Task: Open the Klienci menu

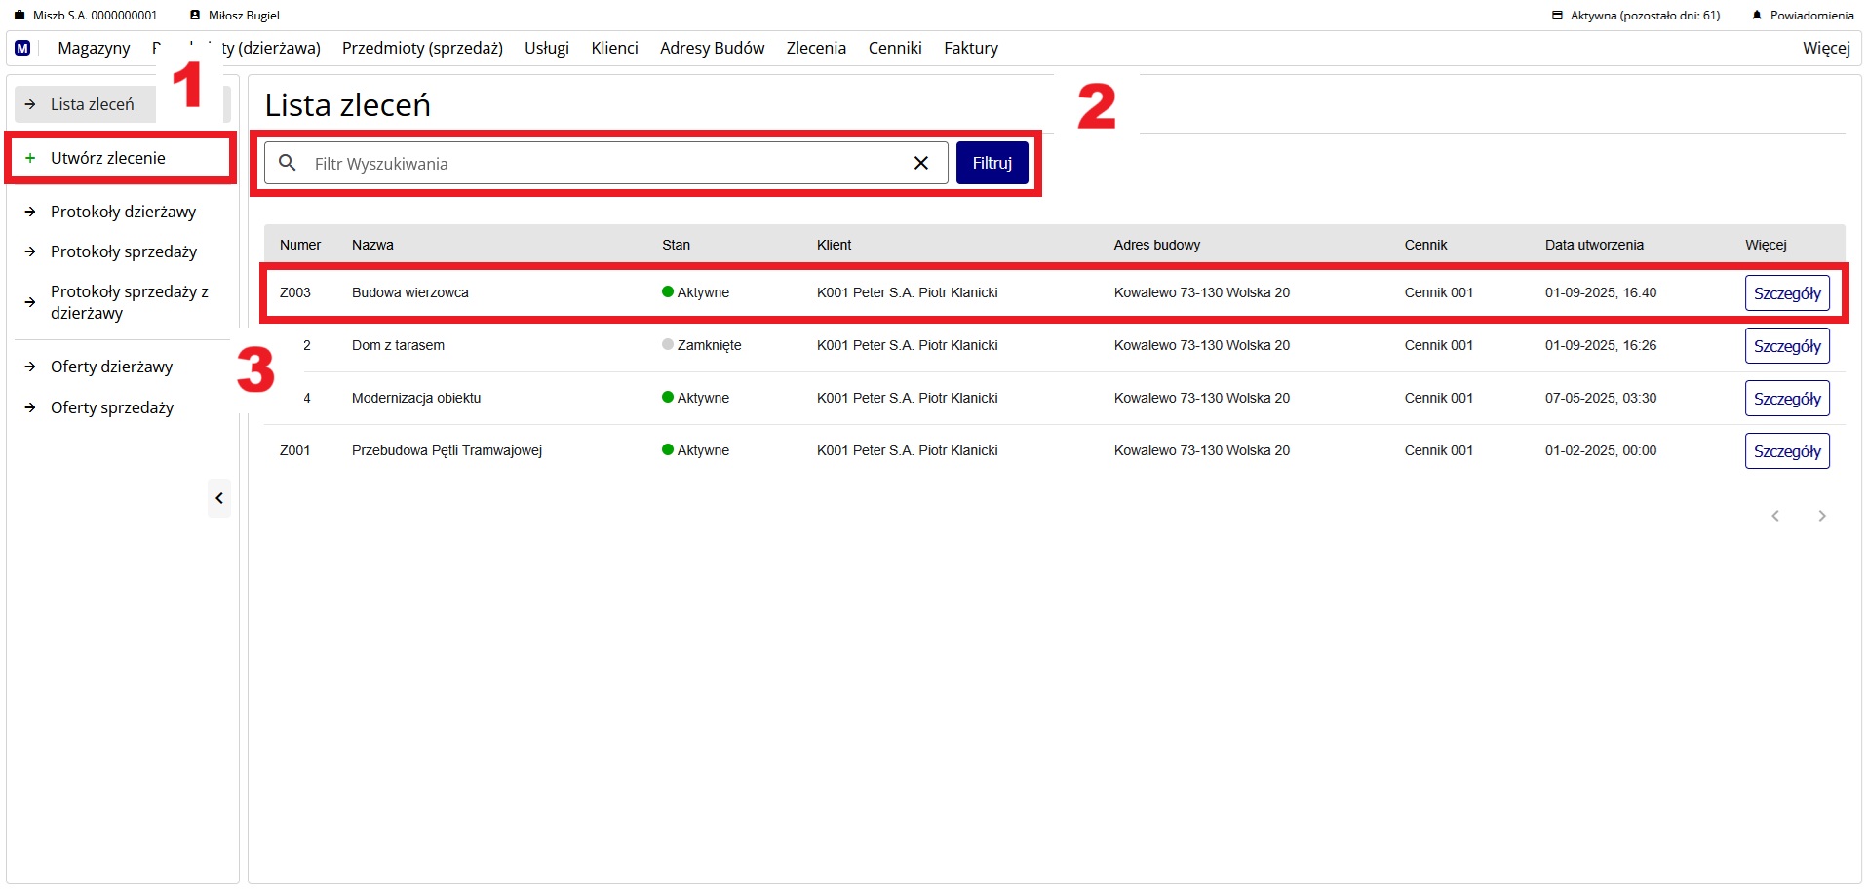Action: pyautogui.click(x=614, y=48)
